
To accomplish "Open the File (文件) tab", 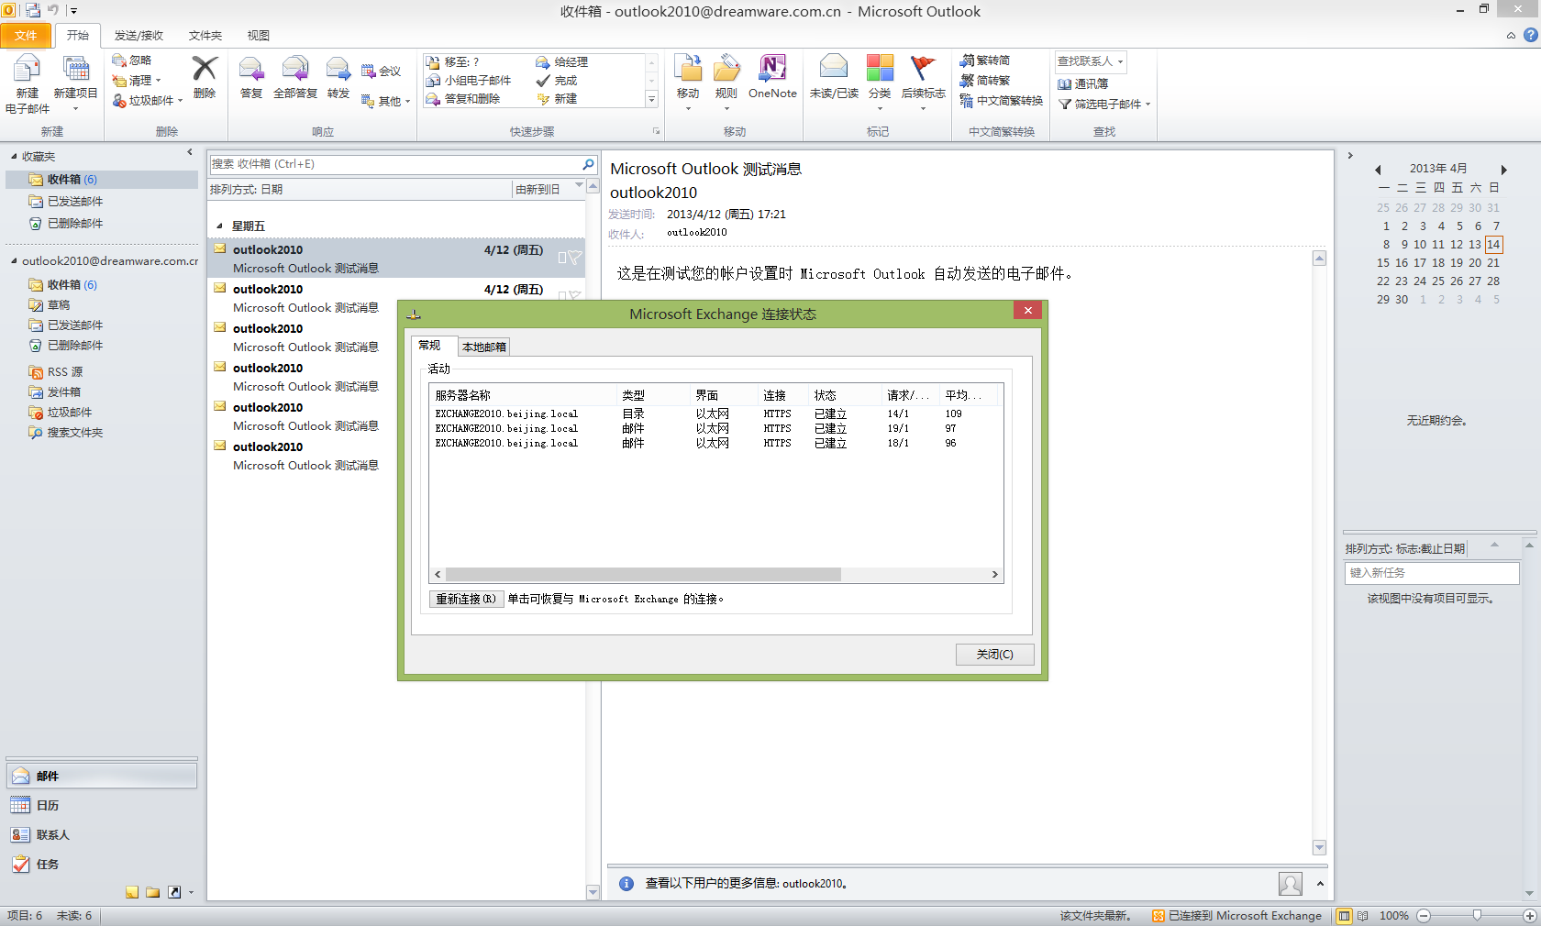I will click(x=26, y=36).
